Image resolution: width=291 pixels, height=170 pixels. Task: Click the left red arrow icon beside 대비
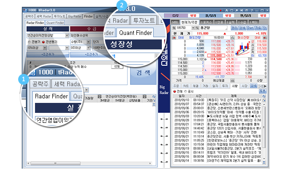[x=174, y=38]
